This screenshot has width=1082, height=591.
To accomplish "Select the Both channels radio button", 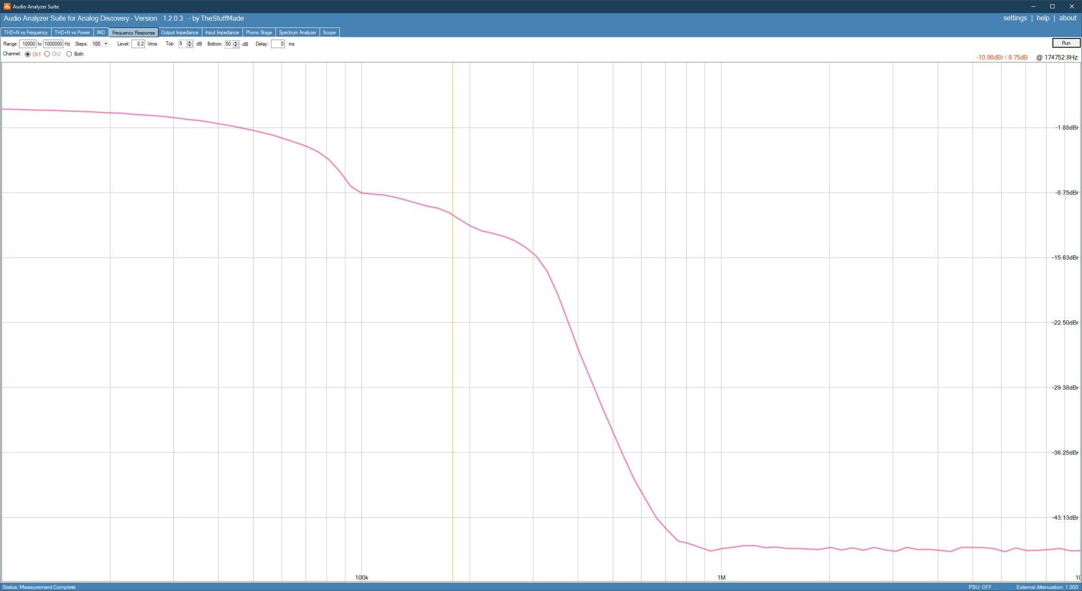I will (x=69, y=54).
